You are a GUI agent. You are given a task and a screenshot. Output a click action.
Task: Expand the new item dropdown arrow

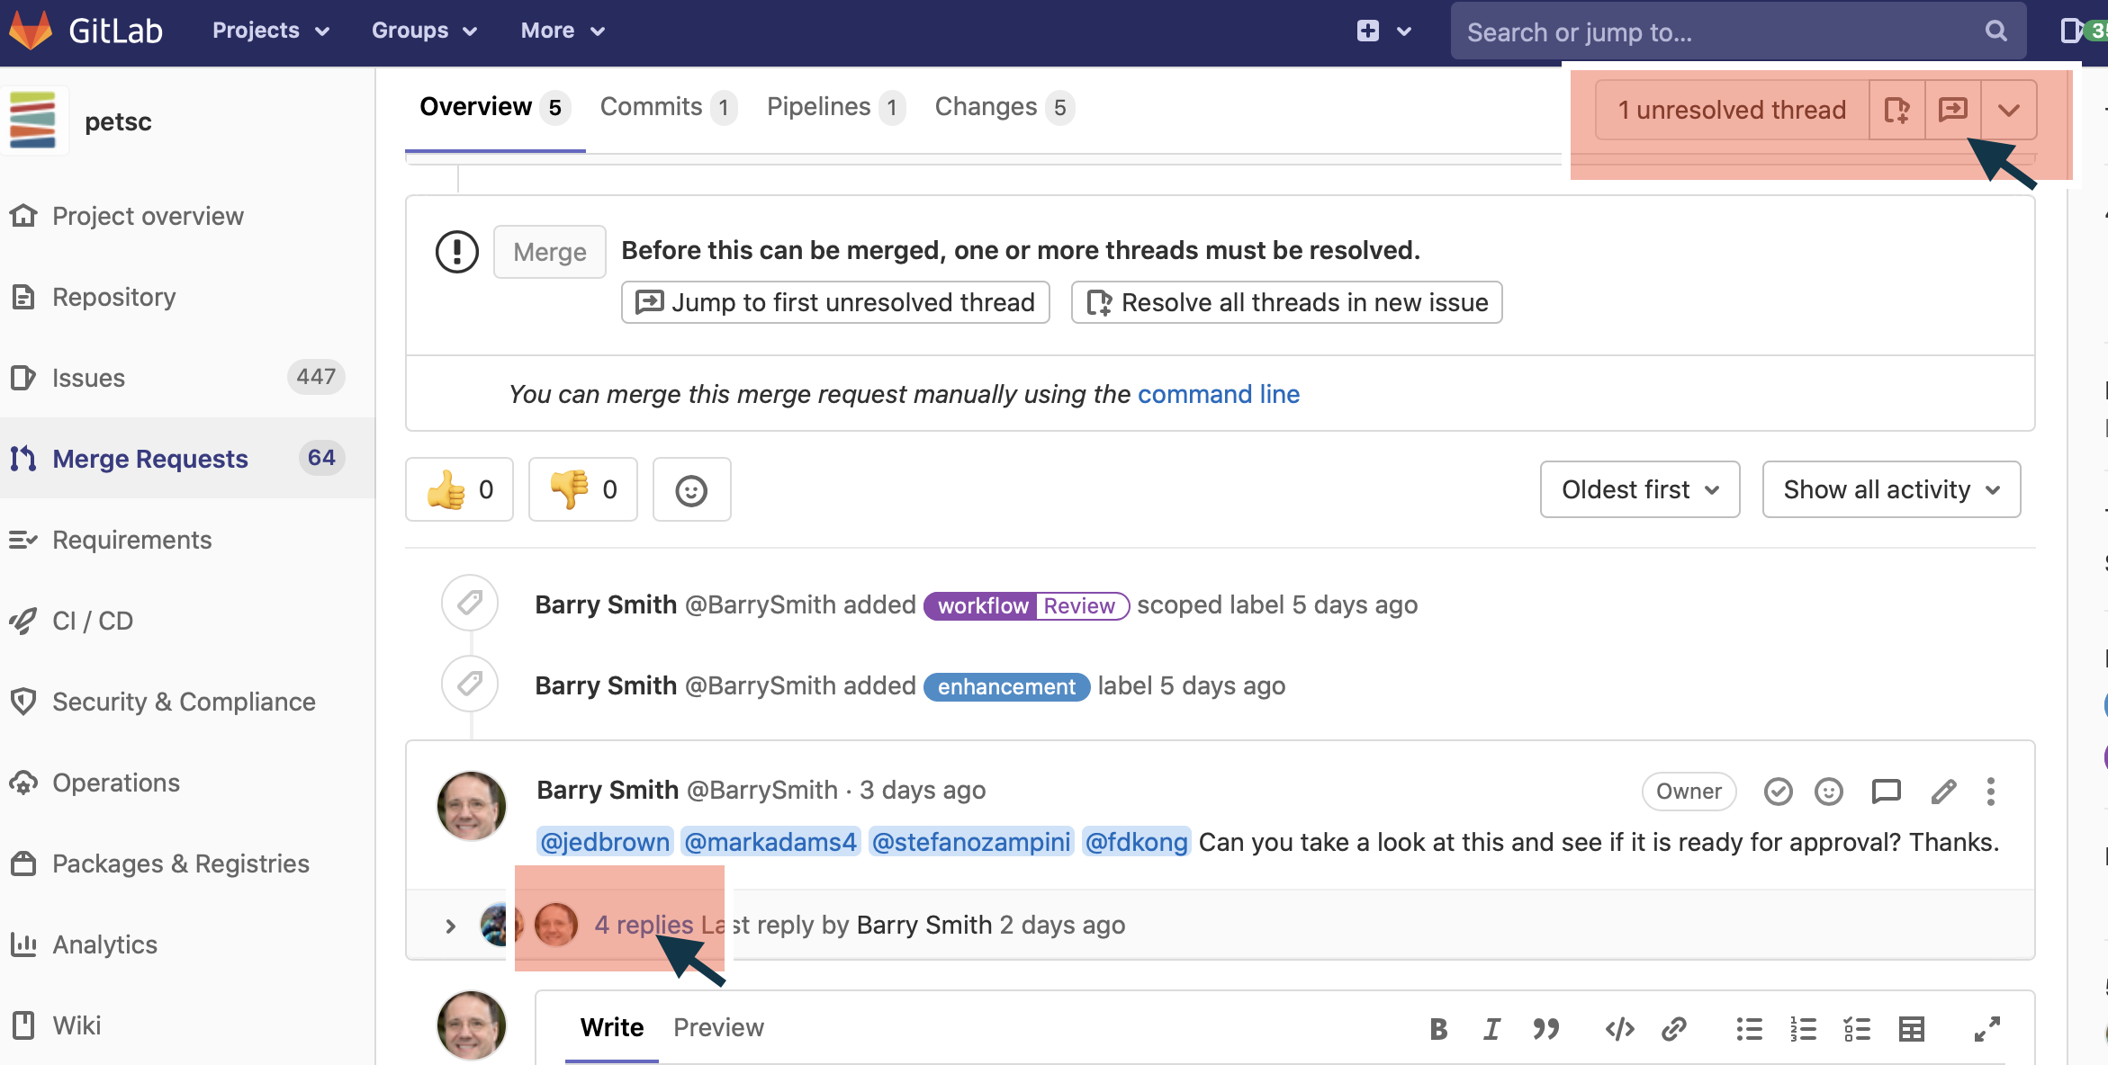pos(1404,31)
